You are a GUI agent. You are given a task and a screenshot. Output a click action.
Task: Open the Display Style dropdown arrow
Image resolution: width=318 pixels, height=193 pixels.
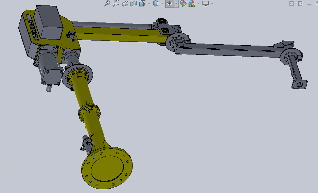click(x=162, y=3)
